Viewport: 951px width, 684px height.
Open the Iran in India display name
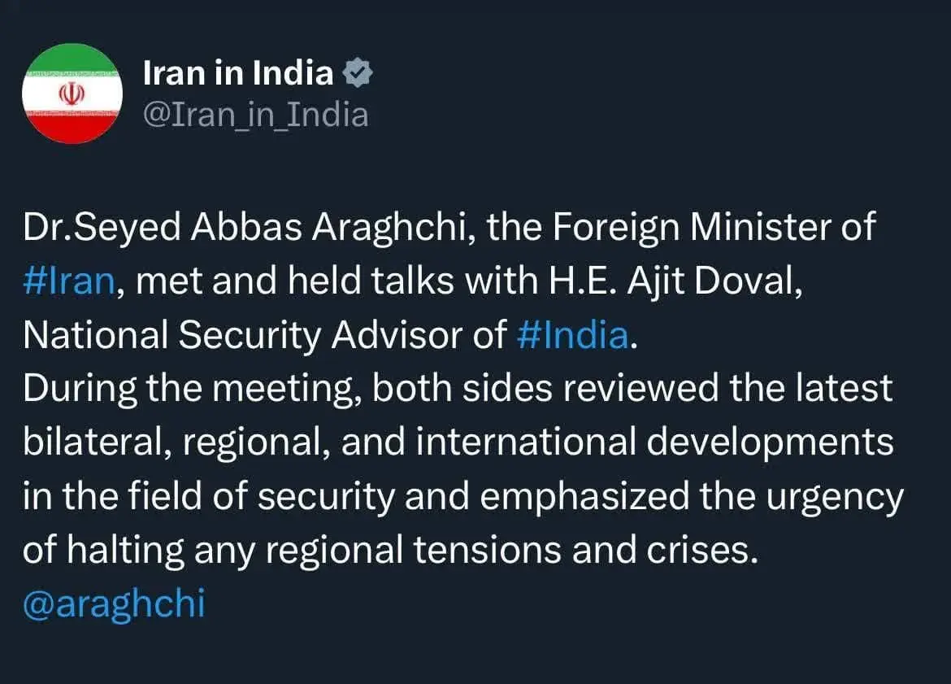[238, 73]
